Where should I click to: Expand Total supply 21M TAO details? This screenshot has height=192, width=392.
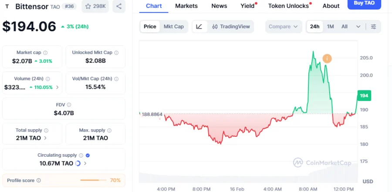coord(46,138)
